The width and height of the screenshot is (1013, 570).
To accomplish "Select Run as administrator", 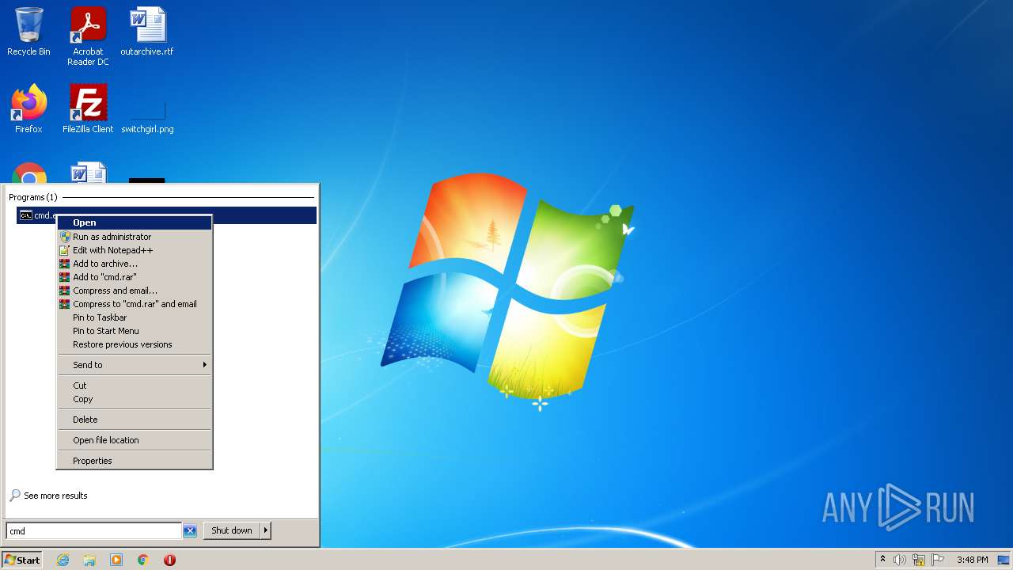I will (135, 237).
